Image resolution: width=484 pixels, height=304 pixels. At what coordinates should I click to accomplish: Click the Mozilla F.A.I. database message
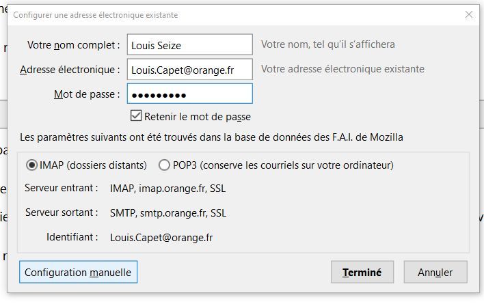(211, 137)
